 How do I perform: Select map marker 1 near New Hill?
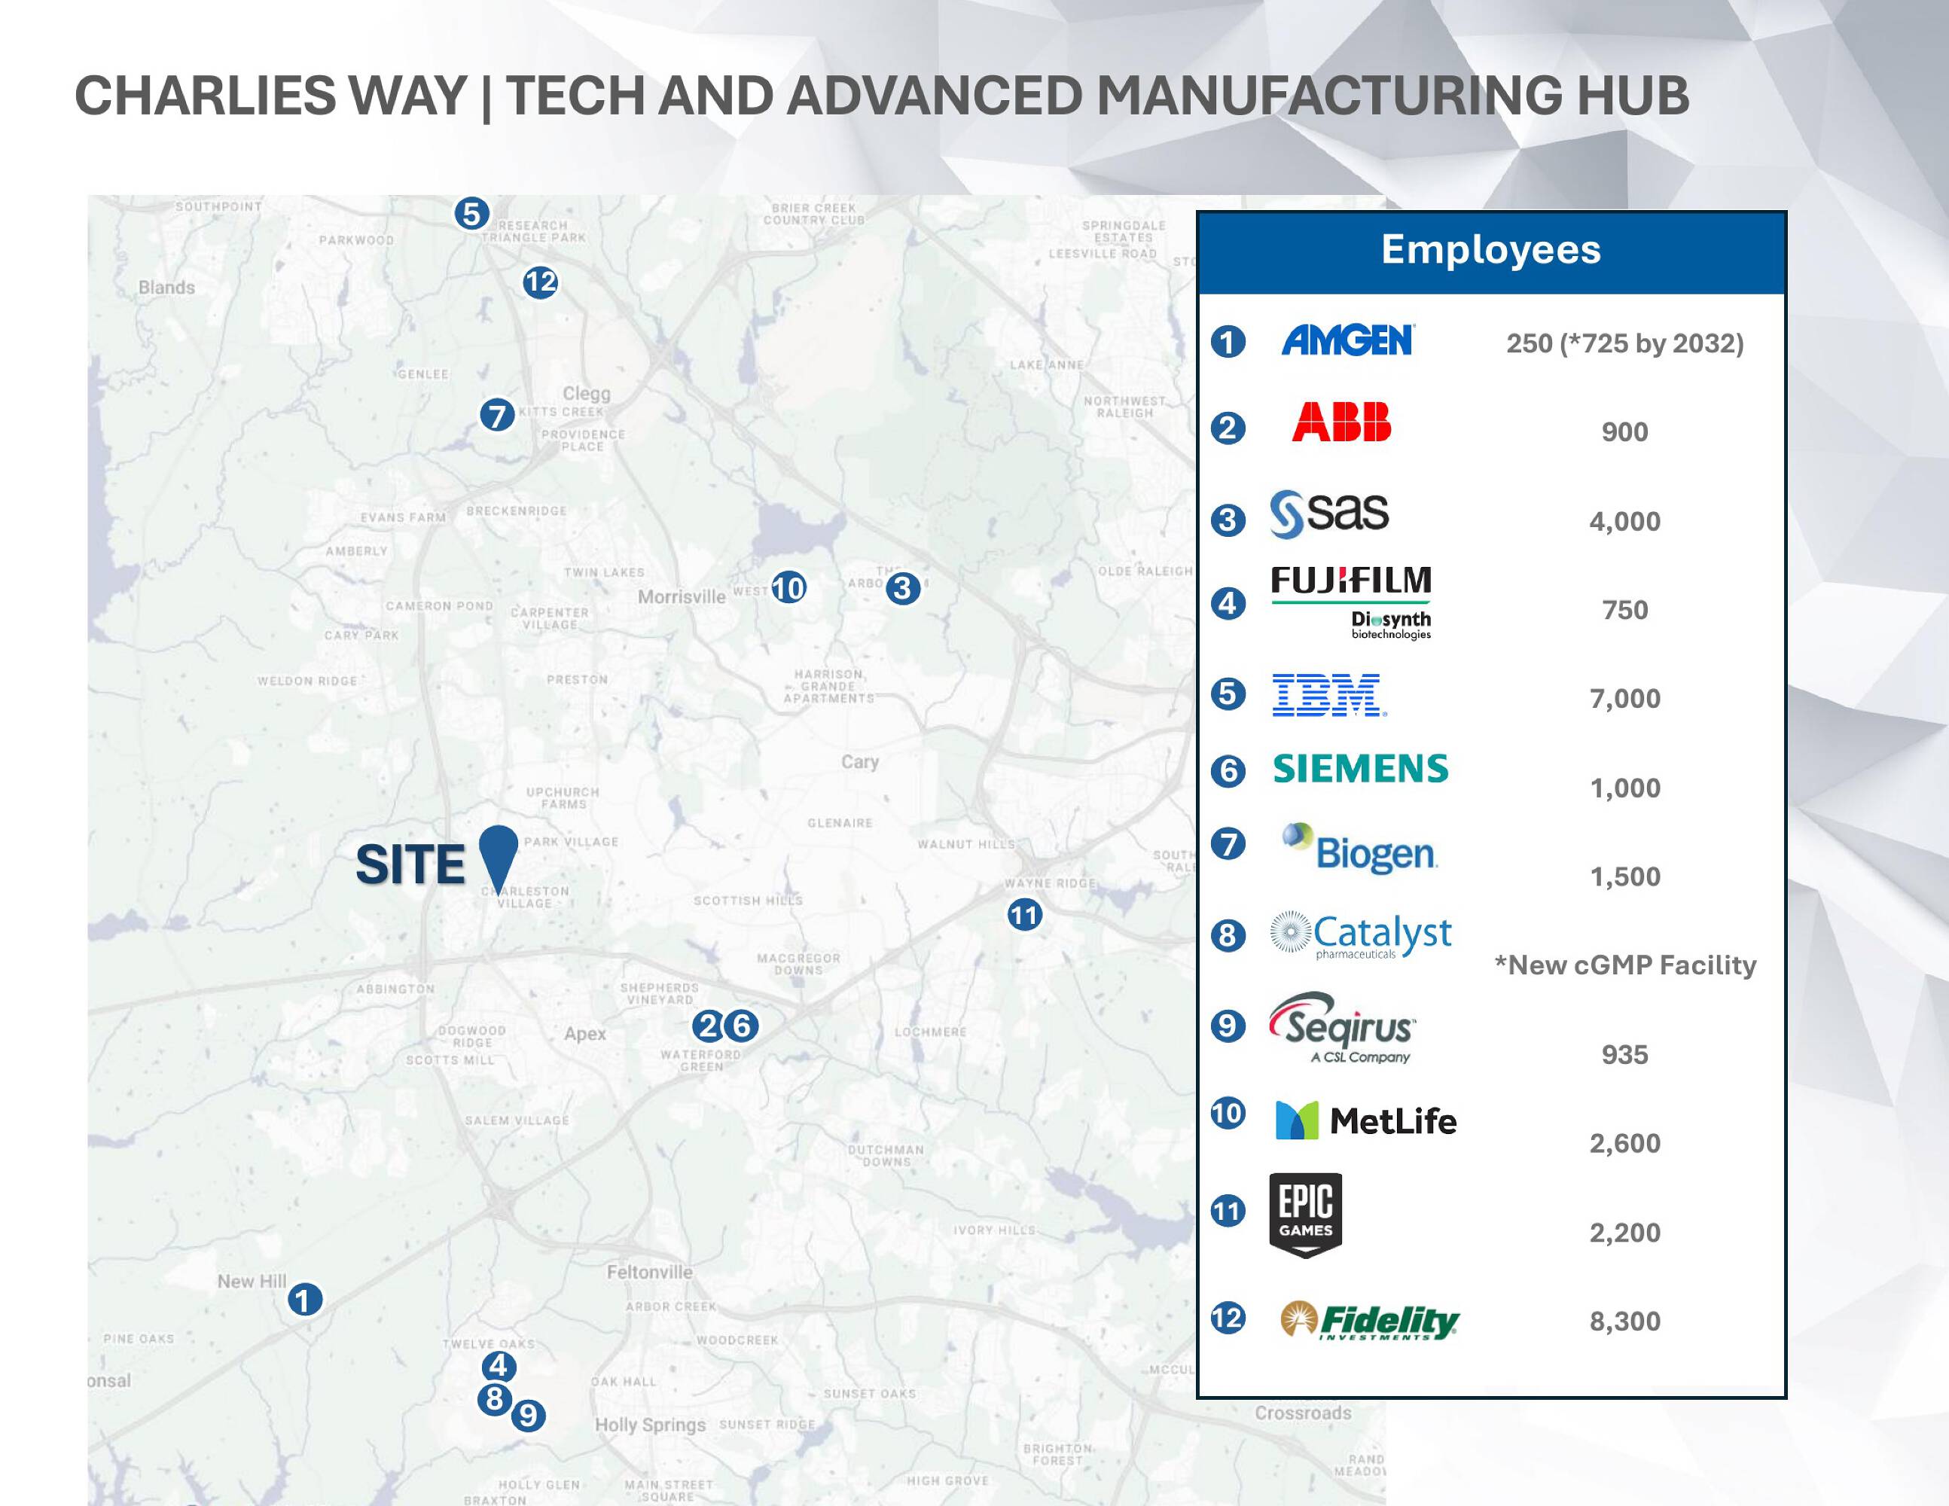pyautogui.click(x=304, y=1299)
